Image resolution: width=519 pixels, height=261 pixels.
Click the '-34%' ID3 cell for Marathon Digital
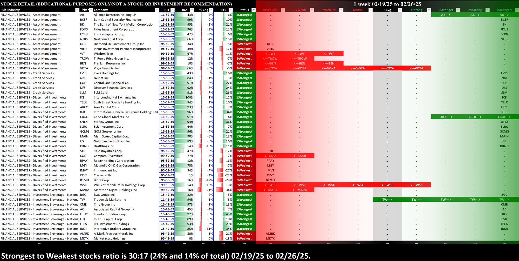(x=223, y=190)
